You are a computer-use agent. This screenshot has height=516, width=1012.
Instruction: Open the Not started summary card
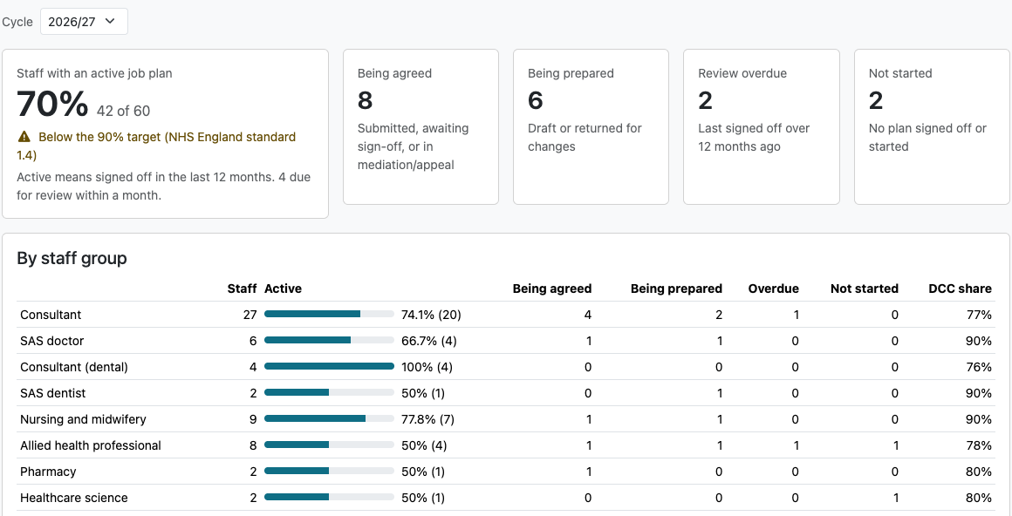[932, 127]
